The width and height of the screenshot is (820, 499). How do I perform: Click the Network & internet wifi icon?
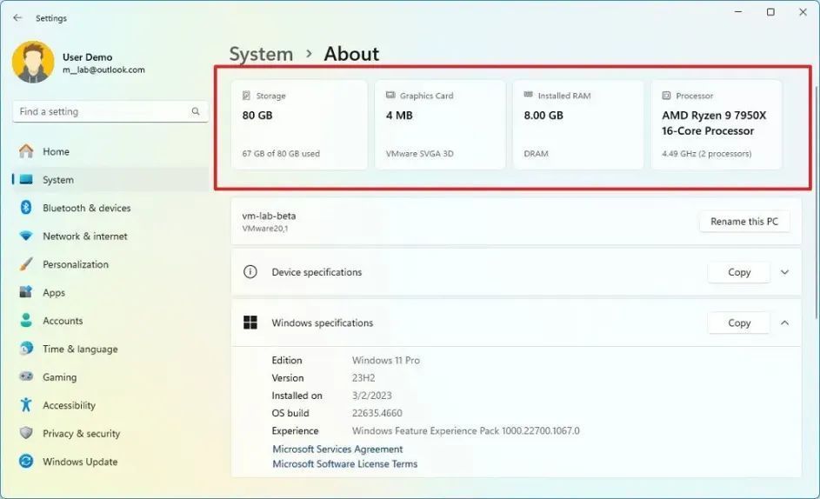tap(25, 236)
